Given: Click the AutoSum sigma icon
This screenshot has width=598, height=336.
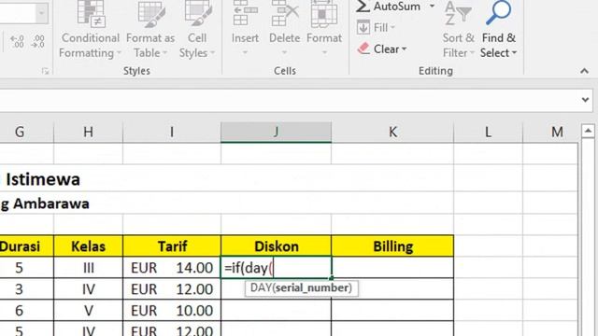Looking at the screenshot, I should pos(363,7).
